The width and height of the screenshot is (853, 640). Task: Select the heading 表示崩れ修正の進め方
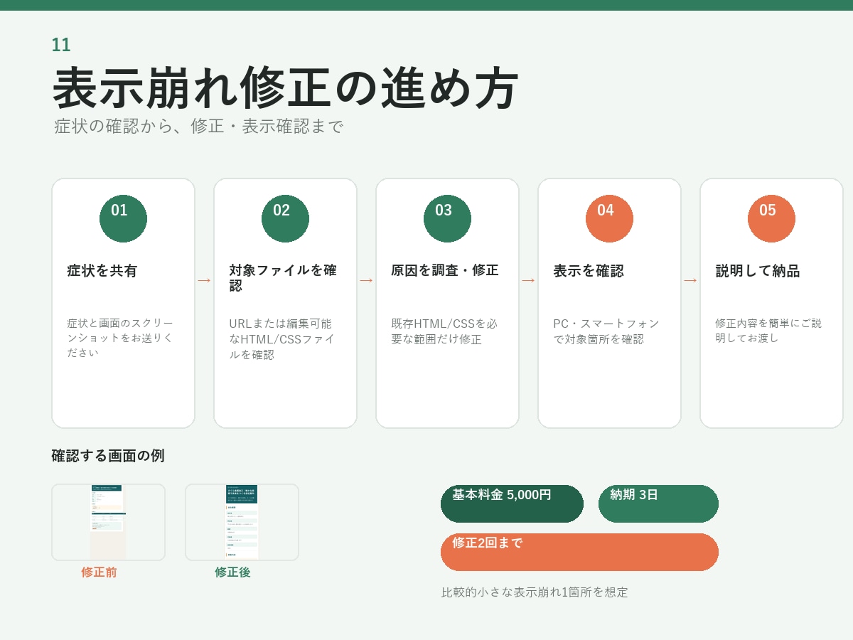point(286,88)
